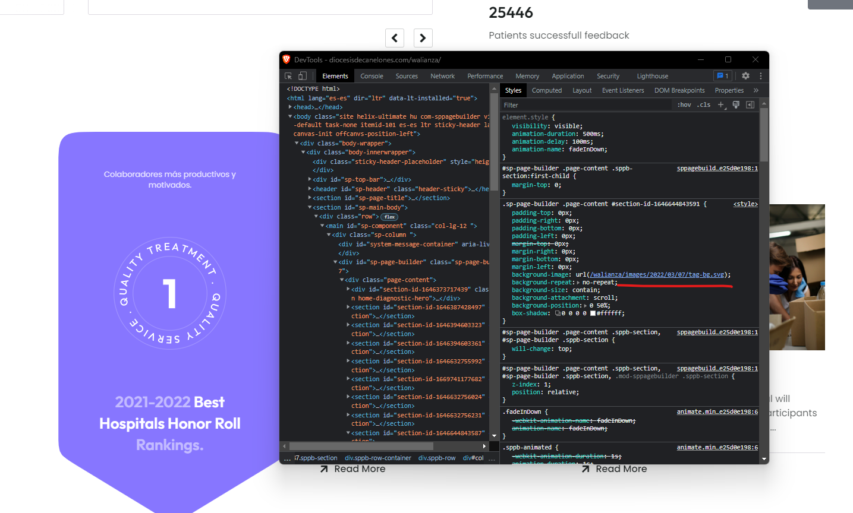
Task: Click the breadcrumb right overflow ellipsis
Action: pyautogui.click(x=492, y=458)
